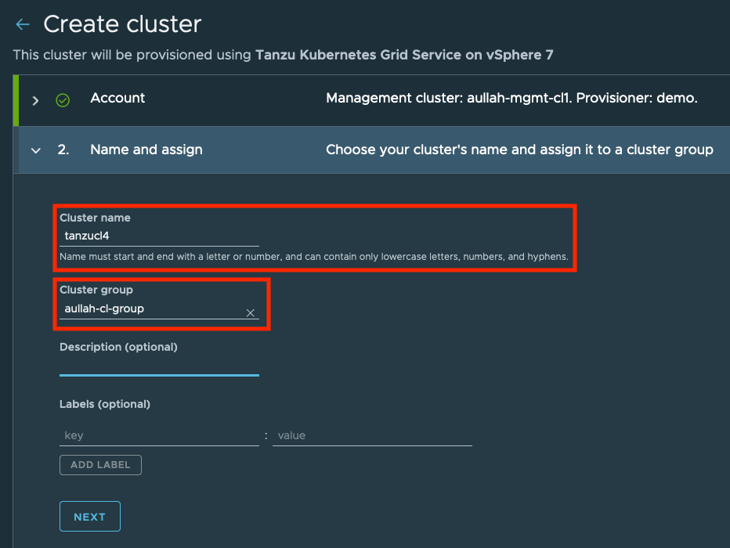This screenshot has height=548, width=730.
Task: Click the step number 2 indicator
Action: 63,150
